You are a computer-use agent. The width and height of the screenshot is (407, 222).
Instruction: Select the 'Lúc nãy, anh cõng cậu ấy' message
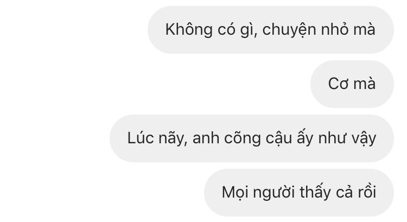coord(252,138)
